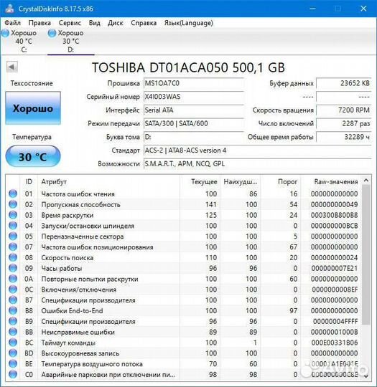Viewport: 377px width, 387px height.
Task: Click status circle for attribute 04
Action: click(x=13, y=226)
